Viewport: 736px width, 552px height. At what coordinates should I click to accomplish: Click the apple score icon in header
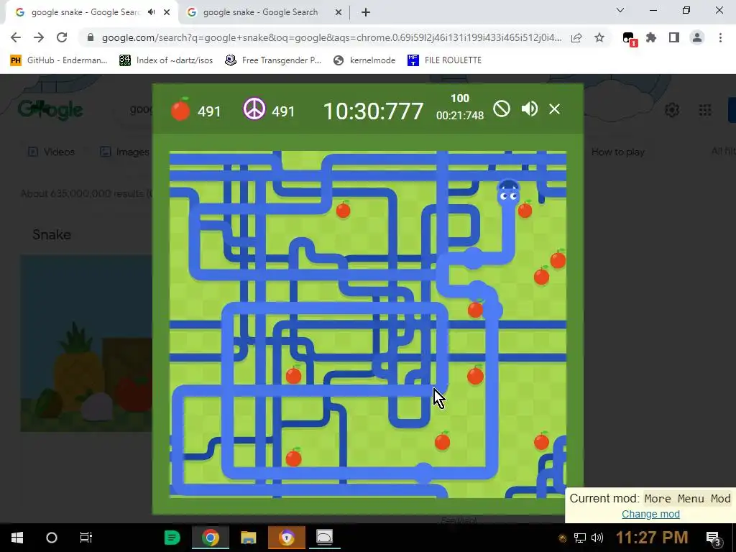click(180, 110)
